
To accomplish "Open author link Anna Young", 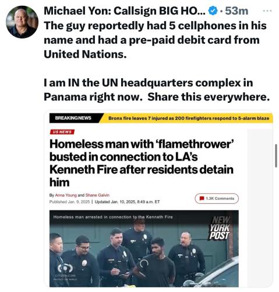I will coord(66,195).
